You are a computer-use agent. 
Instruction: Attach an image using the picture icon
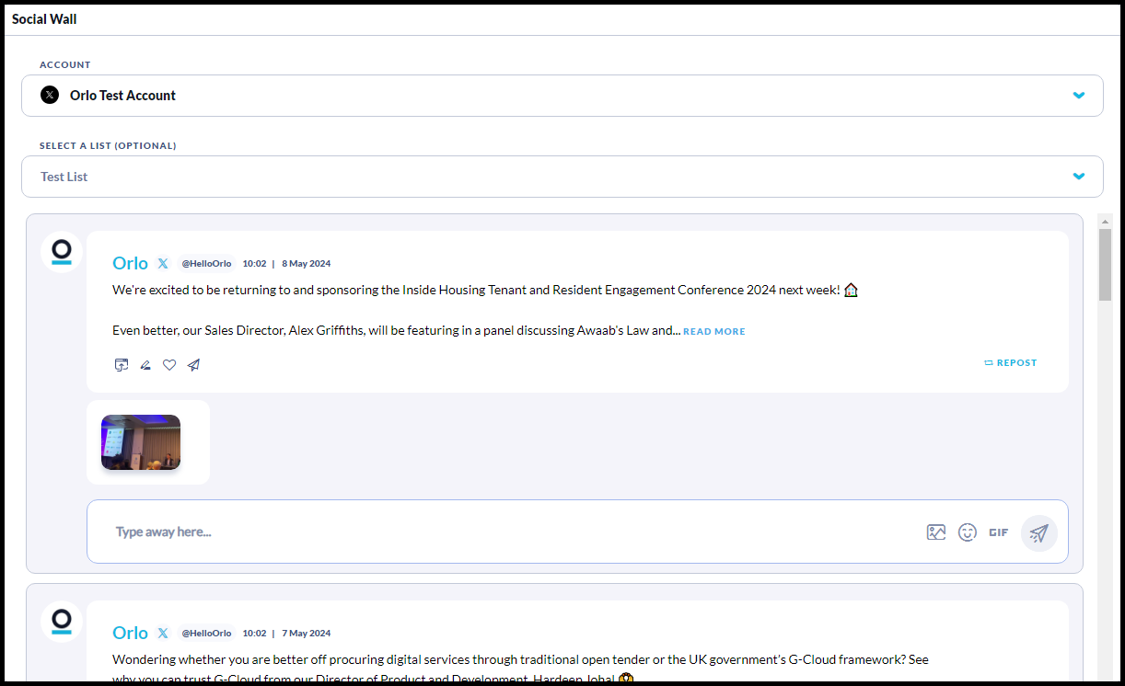(x=936, y=532)
